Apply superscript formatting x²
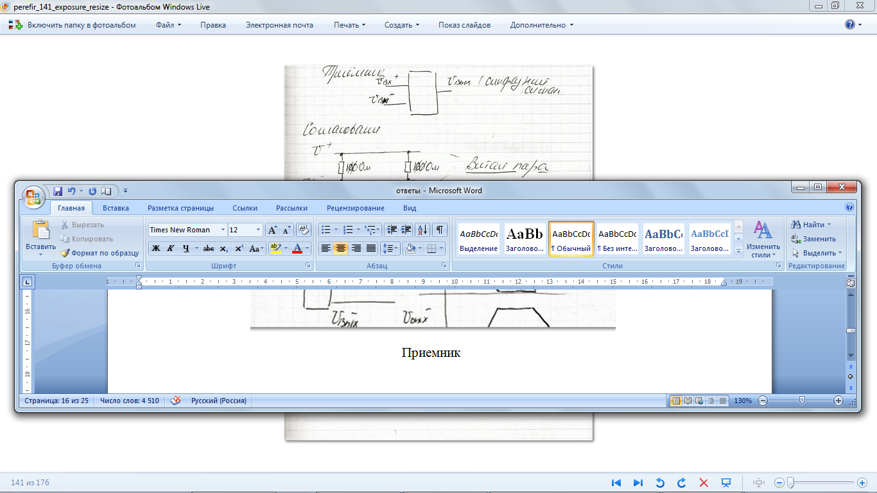The width and height of the screenshot is (877, 493). point(239,248)
